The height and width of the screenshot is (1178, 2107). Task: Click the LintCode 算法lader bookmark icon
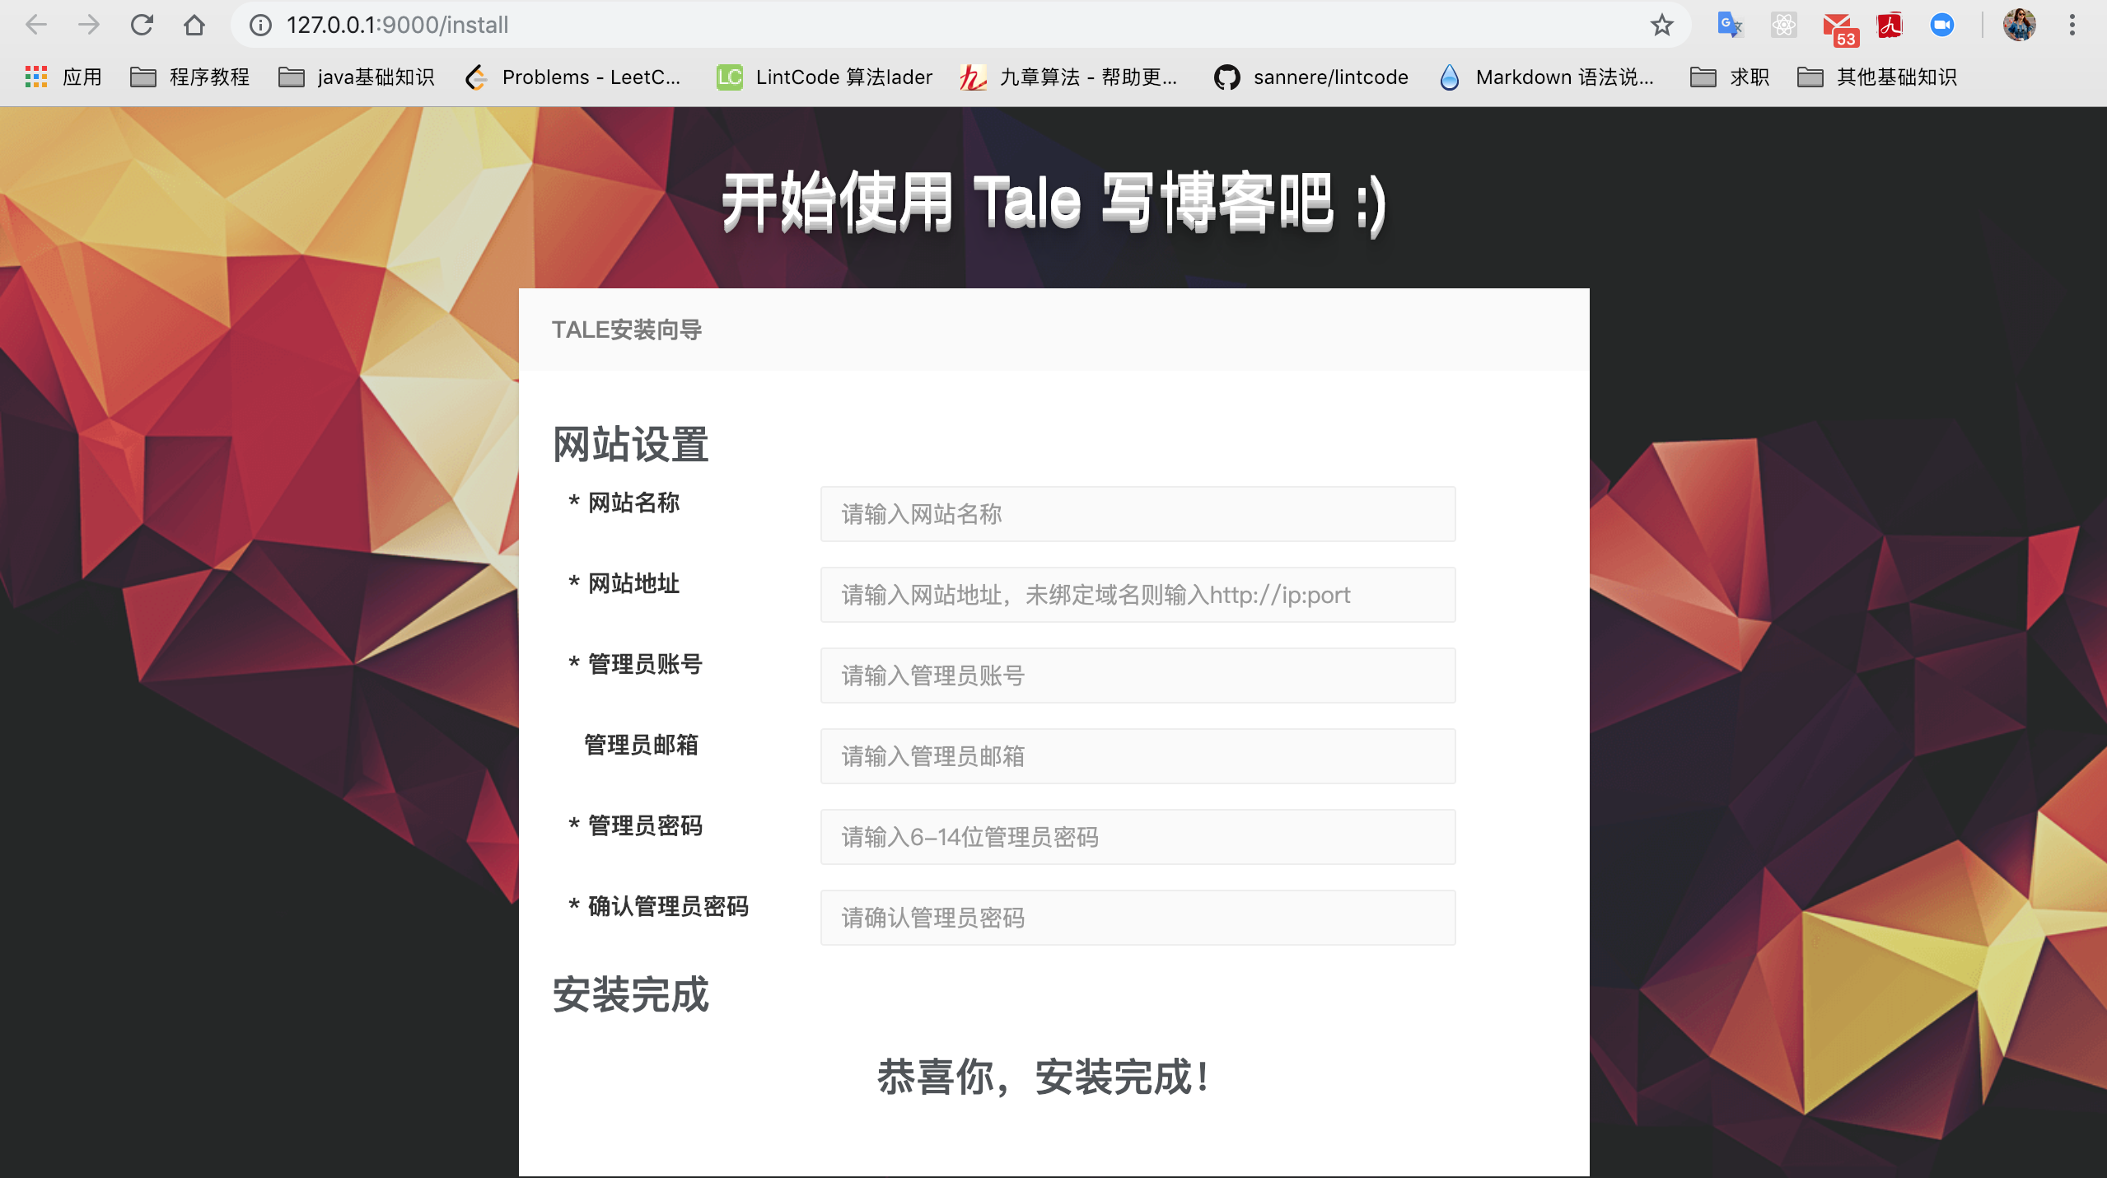coord(728,77)
